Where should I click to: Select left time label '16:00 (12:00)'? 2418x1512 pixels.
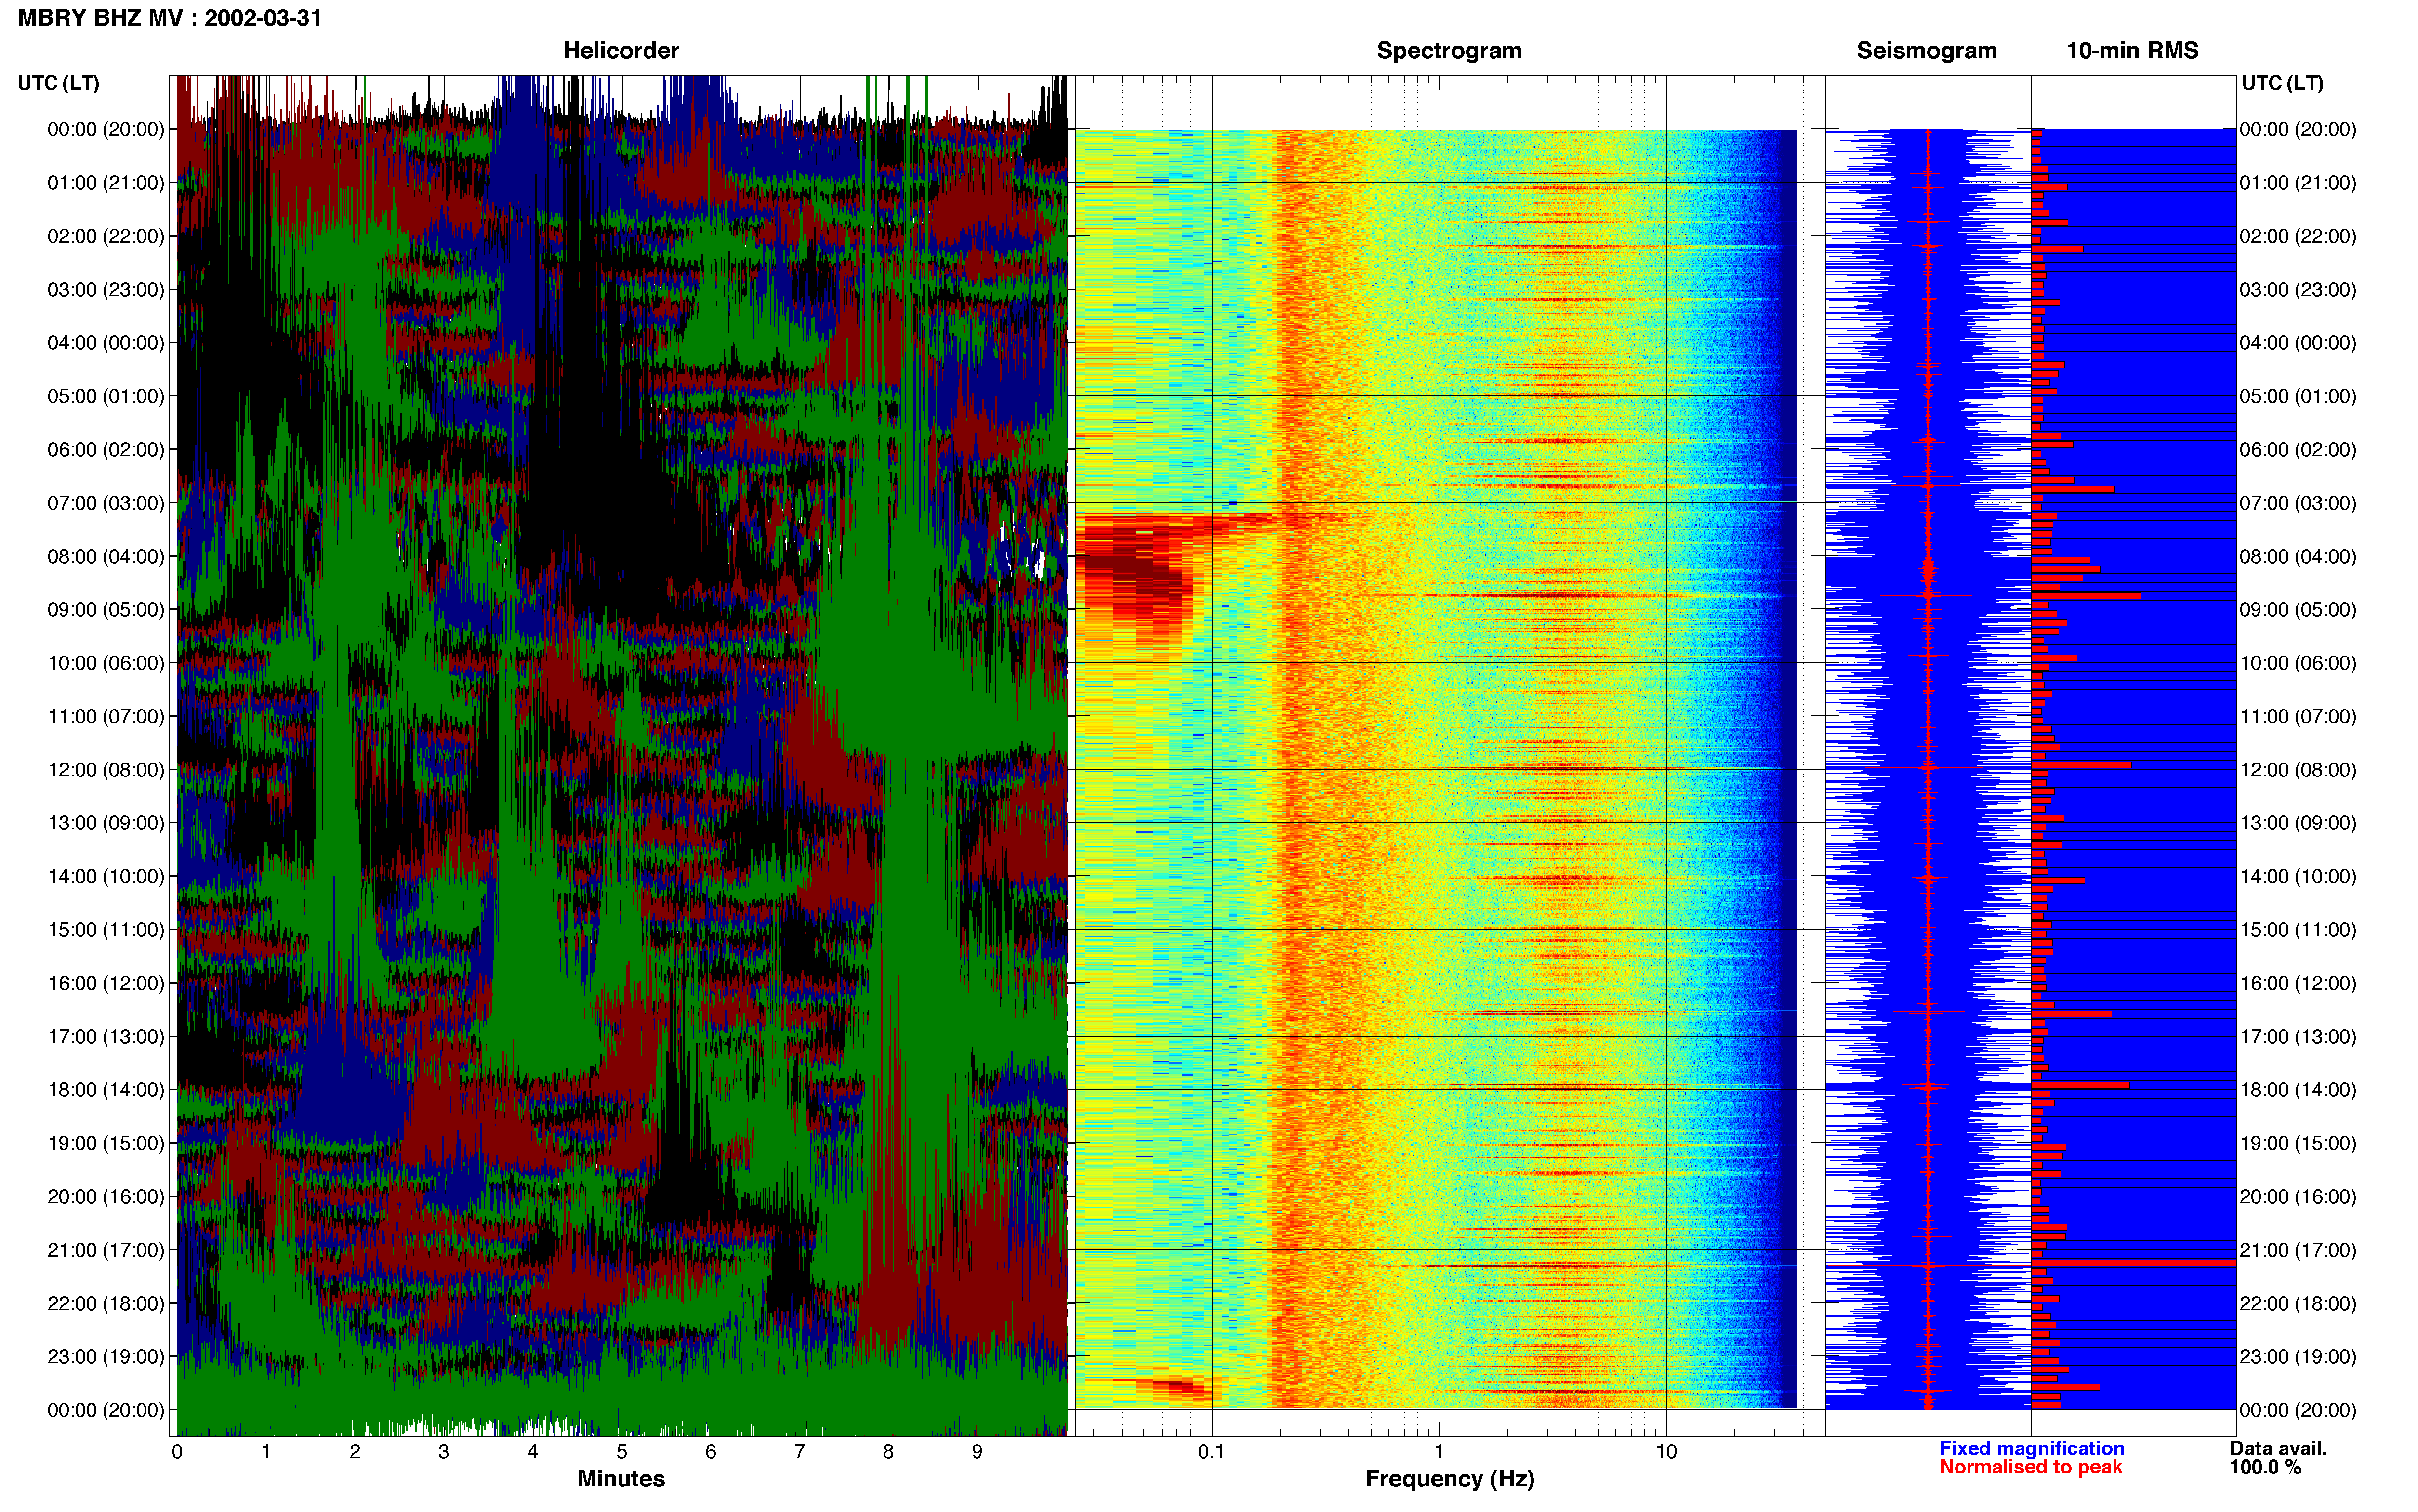pyautogui.click(x=106, y=983)
